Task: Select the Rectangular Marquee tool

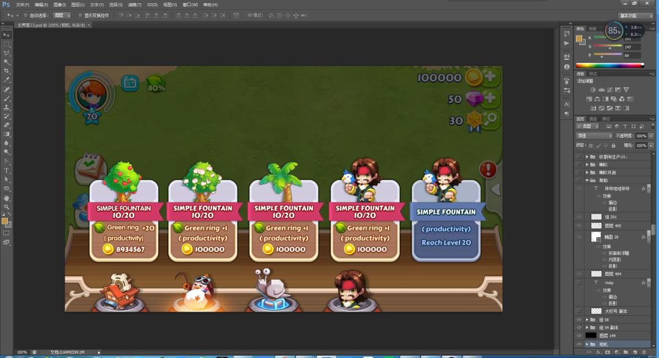Action: click(7, 44)
